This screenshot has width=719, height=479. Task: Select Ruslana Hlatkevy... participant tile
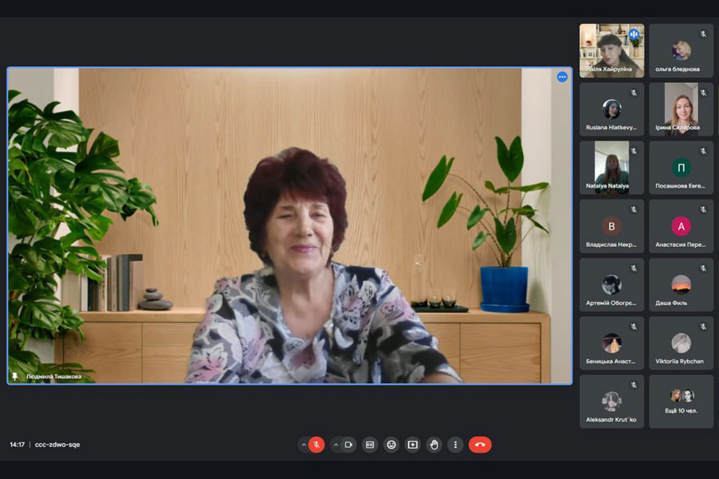(612, 109)
